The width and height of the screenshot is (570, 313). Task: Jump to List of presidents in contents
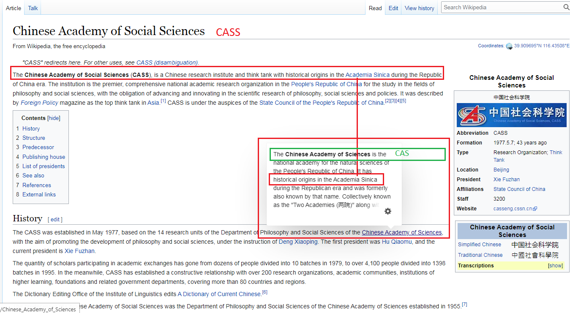click(44, 166)
